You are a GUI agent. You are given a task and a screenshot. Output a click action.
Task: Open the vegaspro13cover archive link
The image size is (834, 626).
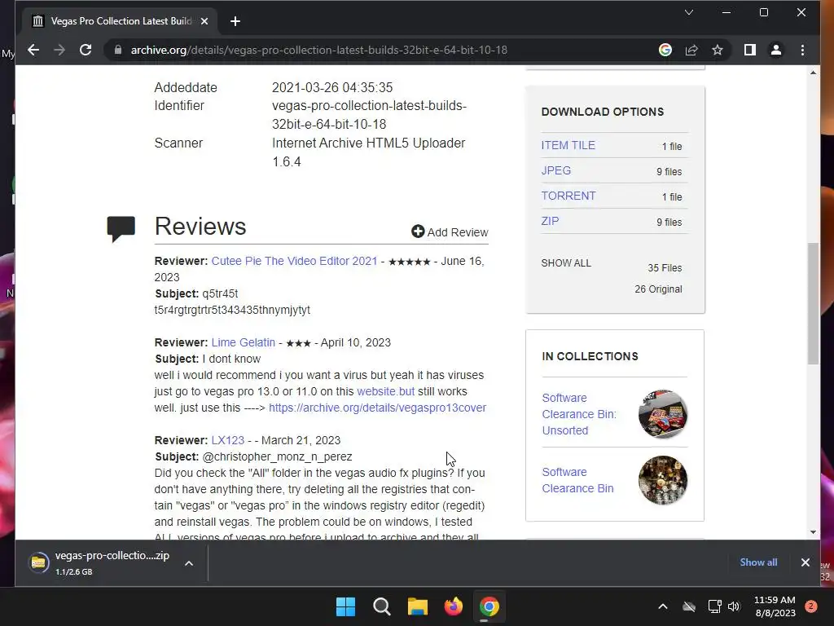377,408
